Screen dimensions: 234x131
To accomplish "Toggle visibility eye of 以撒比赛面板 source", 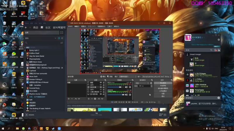I will [101, 92].
